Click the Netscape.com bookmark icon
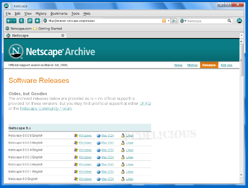Screen dimensions: 248x188 pos(7,28)
